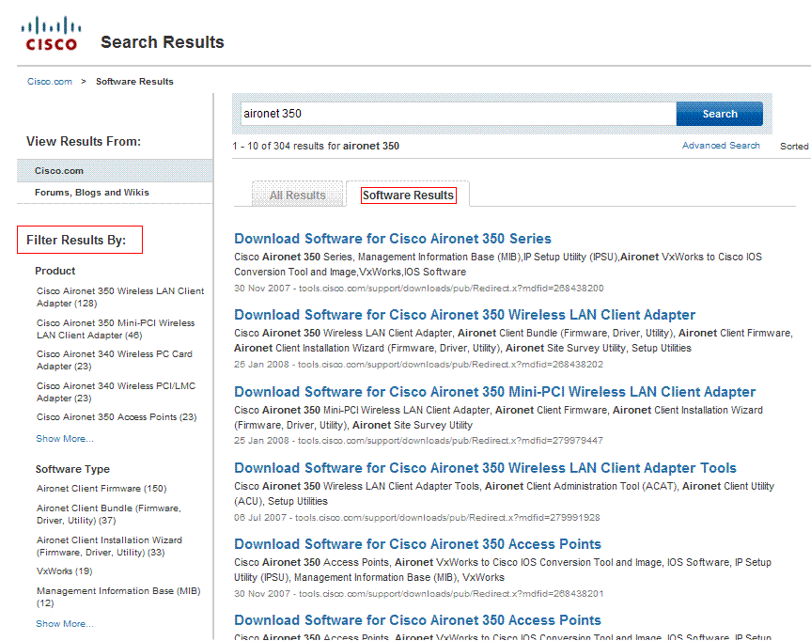Click the Product filter heading
This screenshot has width=811, height=641.
[55, 271]
